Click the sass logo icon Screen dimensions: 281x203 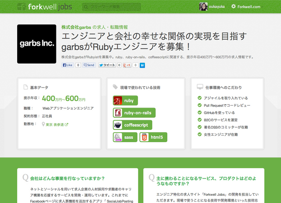pyautogui.click(x=118, y=137)
